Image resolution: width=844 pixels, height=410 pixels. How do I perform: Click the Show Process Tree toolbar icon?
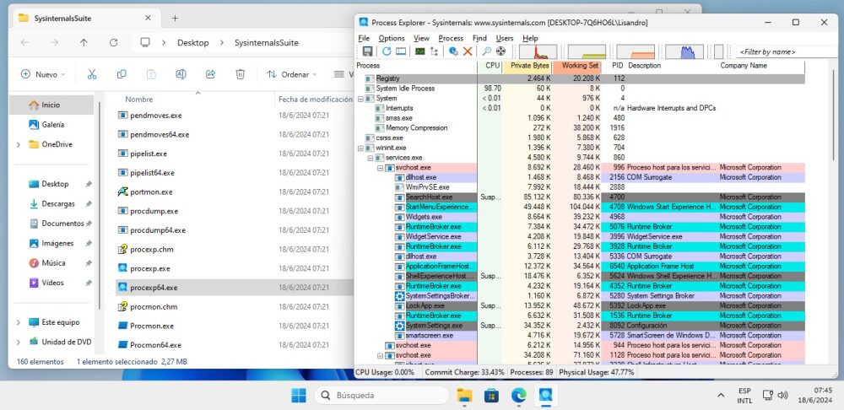pos(434,51)
